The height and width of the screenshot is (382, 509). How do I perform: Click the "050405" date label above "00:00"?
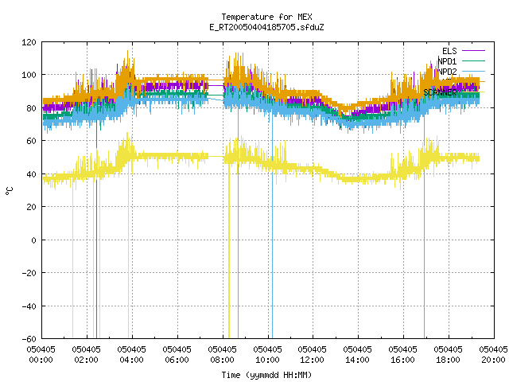[41, 349]
